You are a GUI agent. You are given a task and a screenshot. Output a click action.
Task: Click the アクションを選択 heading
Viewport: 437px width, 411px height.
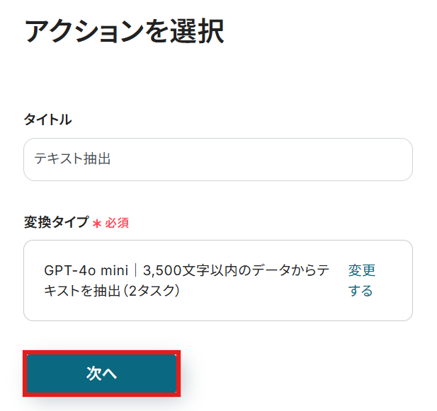pos(124,32)
